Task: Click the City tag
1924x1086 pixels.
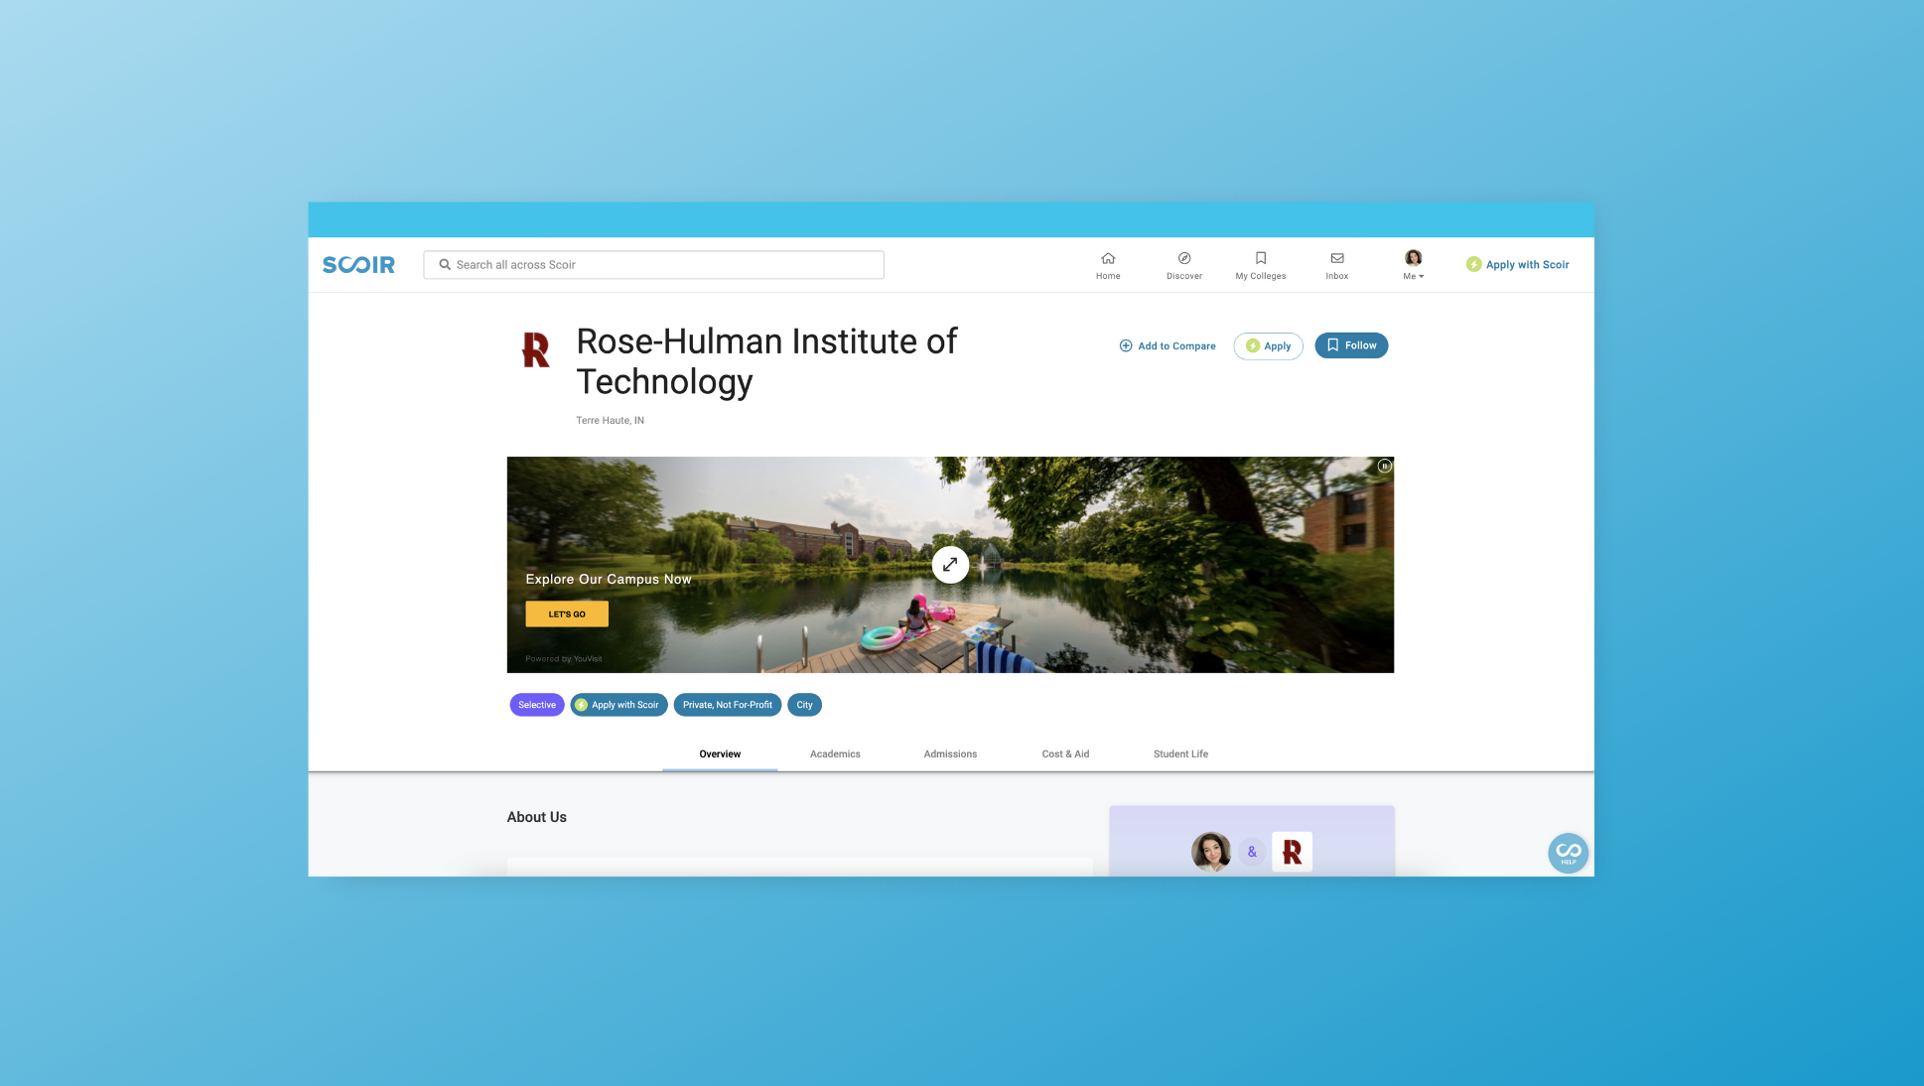Action: pyautogui.click(x=804, y=705)
